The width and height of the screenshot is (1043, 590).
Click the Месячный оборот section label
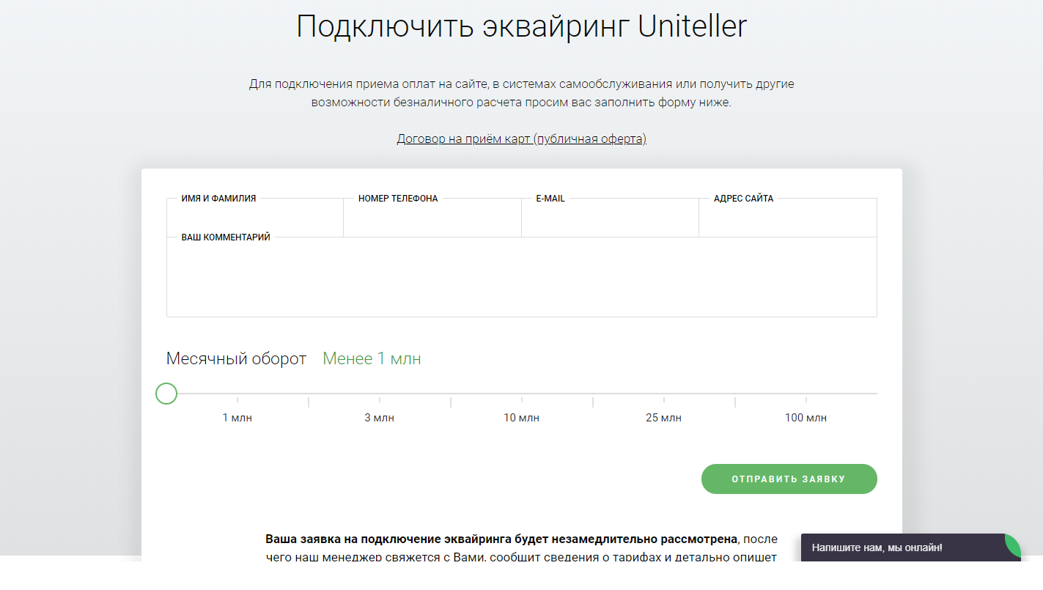pos(236,358)
